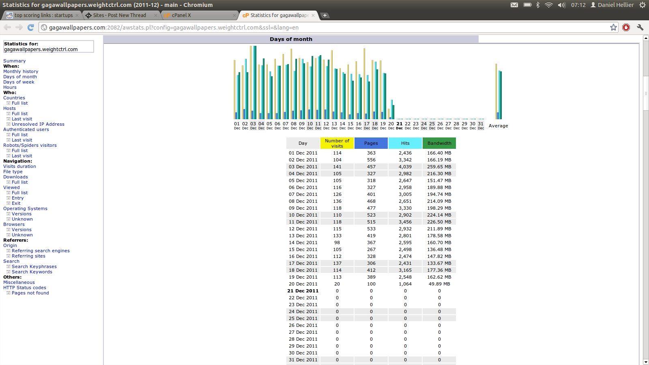Open the Wi-Fi network indicator
The height and width of the screenshot is (365, 649).
point(549,5)
